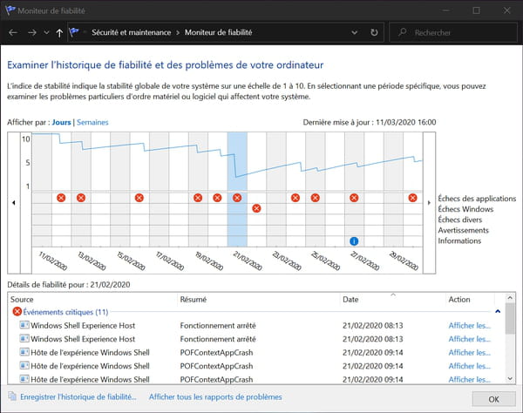
Task: Select application failure on 27/02/2020
Action: coord(354,198)
